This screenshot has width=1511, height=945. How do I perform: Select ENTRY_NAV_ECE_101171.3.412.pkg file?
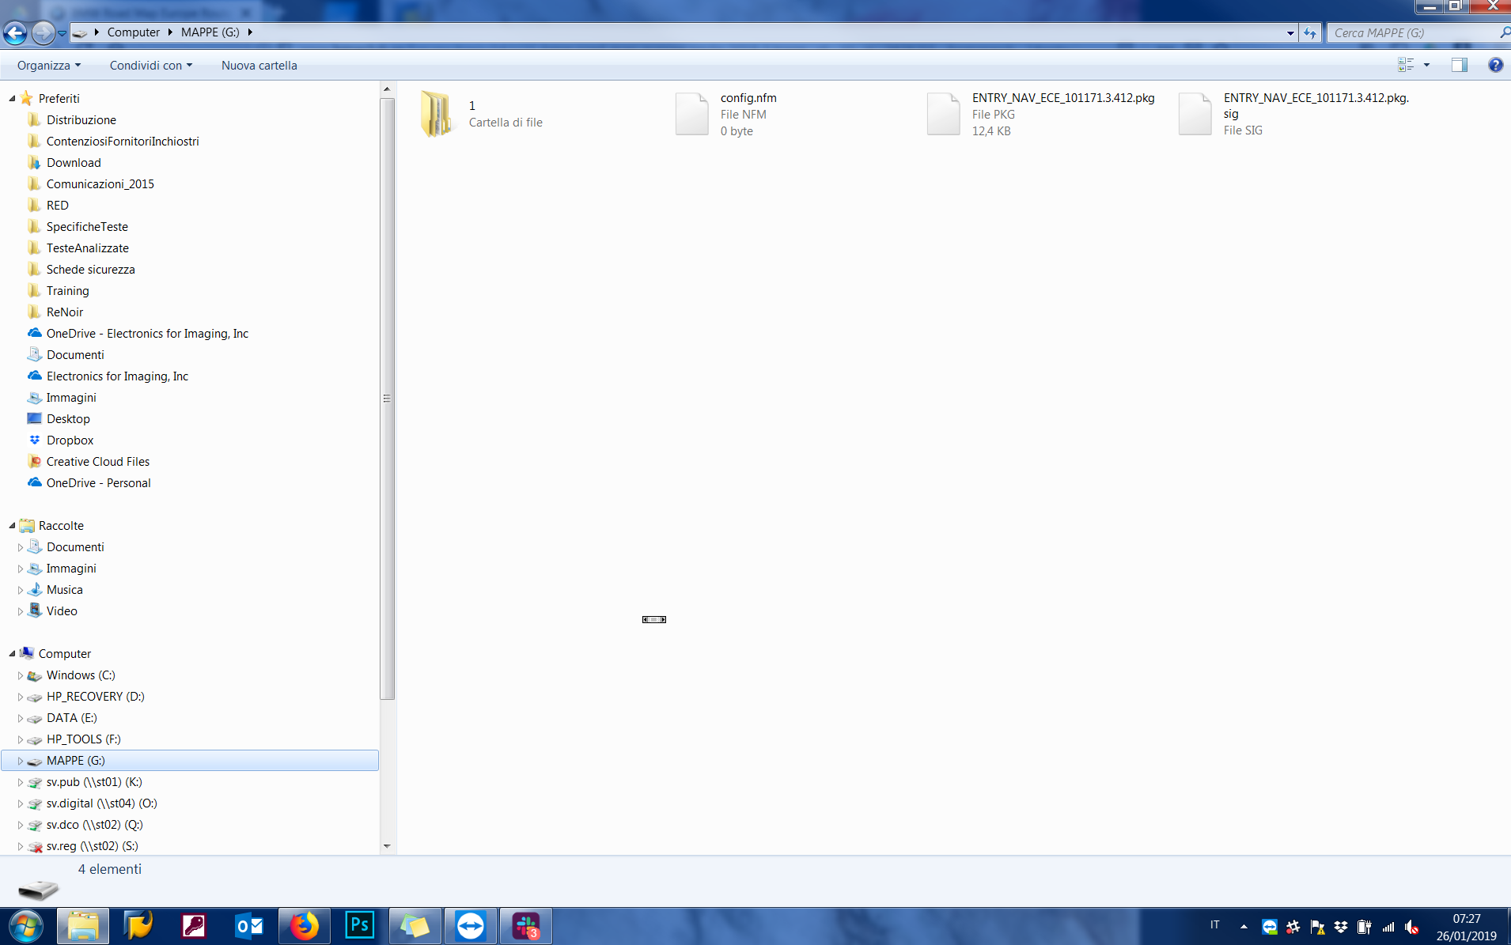(x=1041, y=114)
